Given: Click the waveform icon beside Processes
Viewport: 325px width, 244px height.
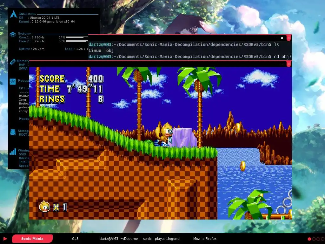Looking at the screenshot, I should 13,82.
